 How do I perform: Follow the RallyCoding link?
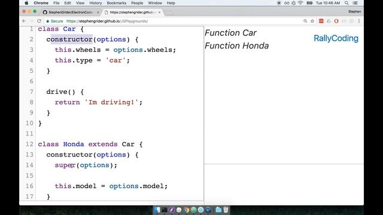point(336,38)
